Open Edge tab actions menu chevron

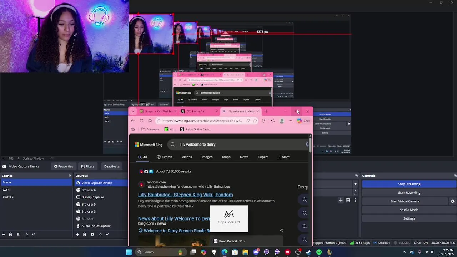(133, 111)
